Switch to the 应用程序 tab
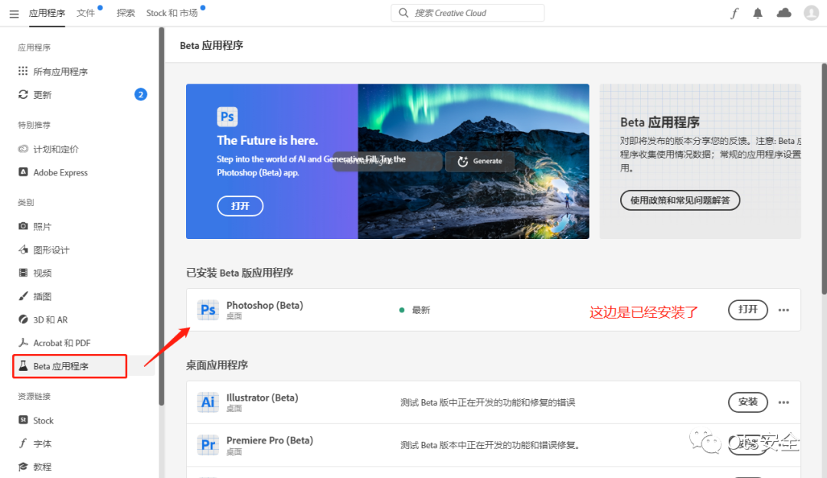 click(47, 13)
